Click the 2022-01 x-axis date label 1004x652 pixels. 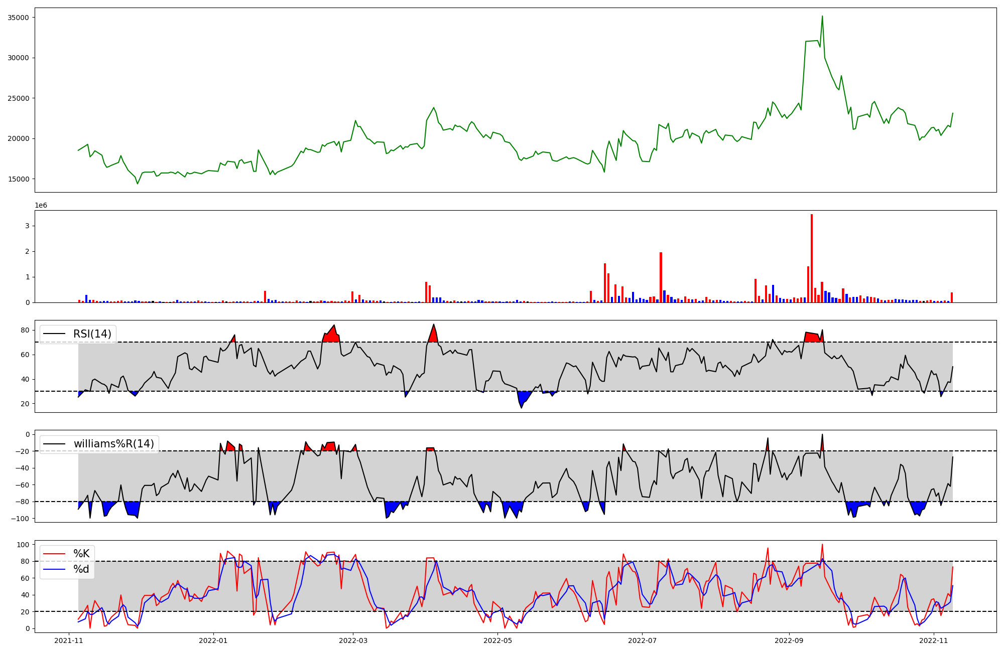214,640
